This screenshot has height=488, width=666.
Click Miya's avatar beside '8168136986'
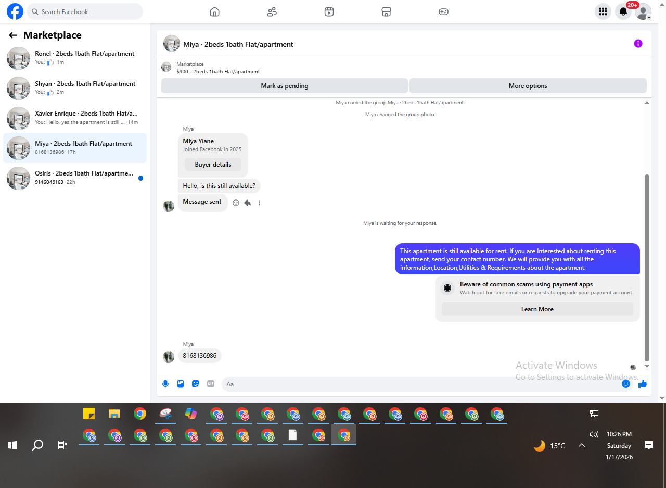point(169,357)
